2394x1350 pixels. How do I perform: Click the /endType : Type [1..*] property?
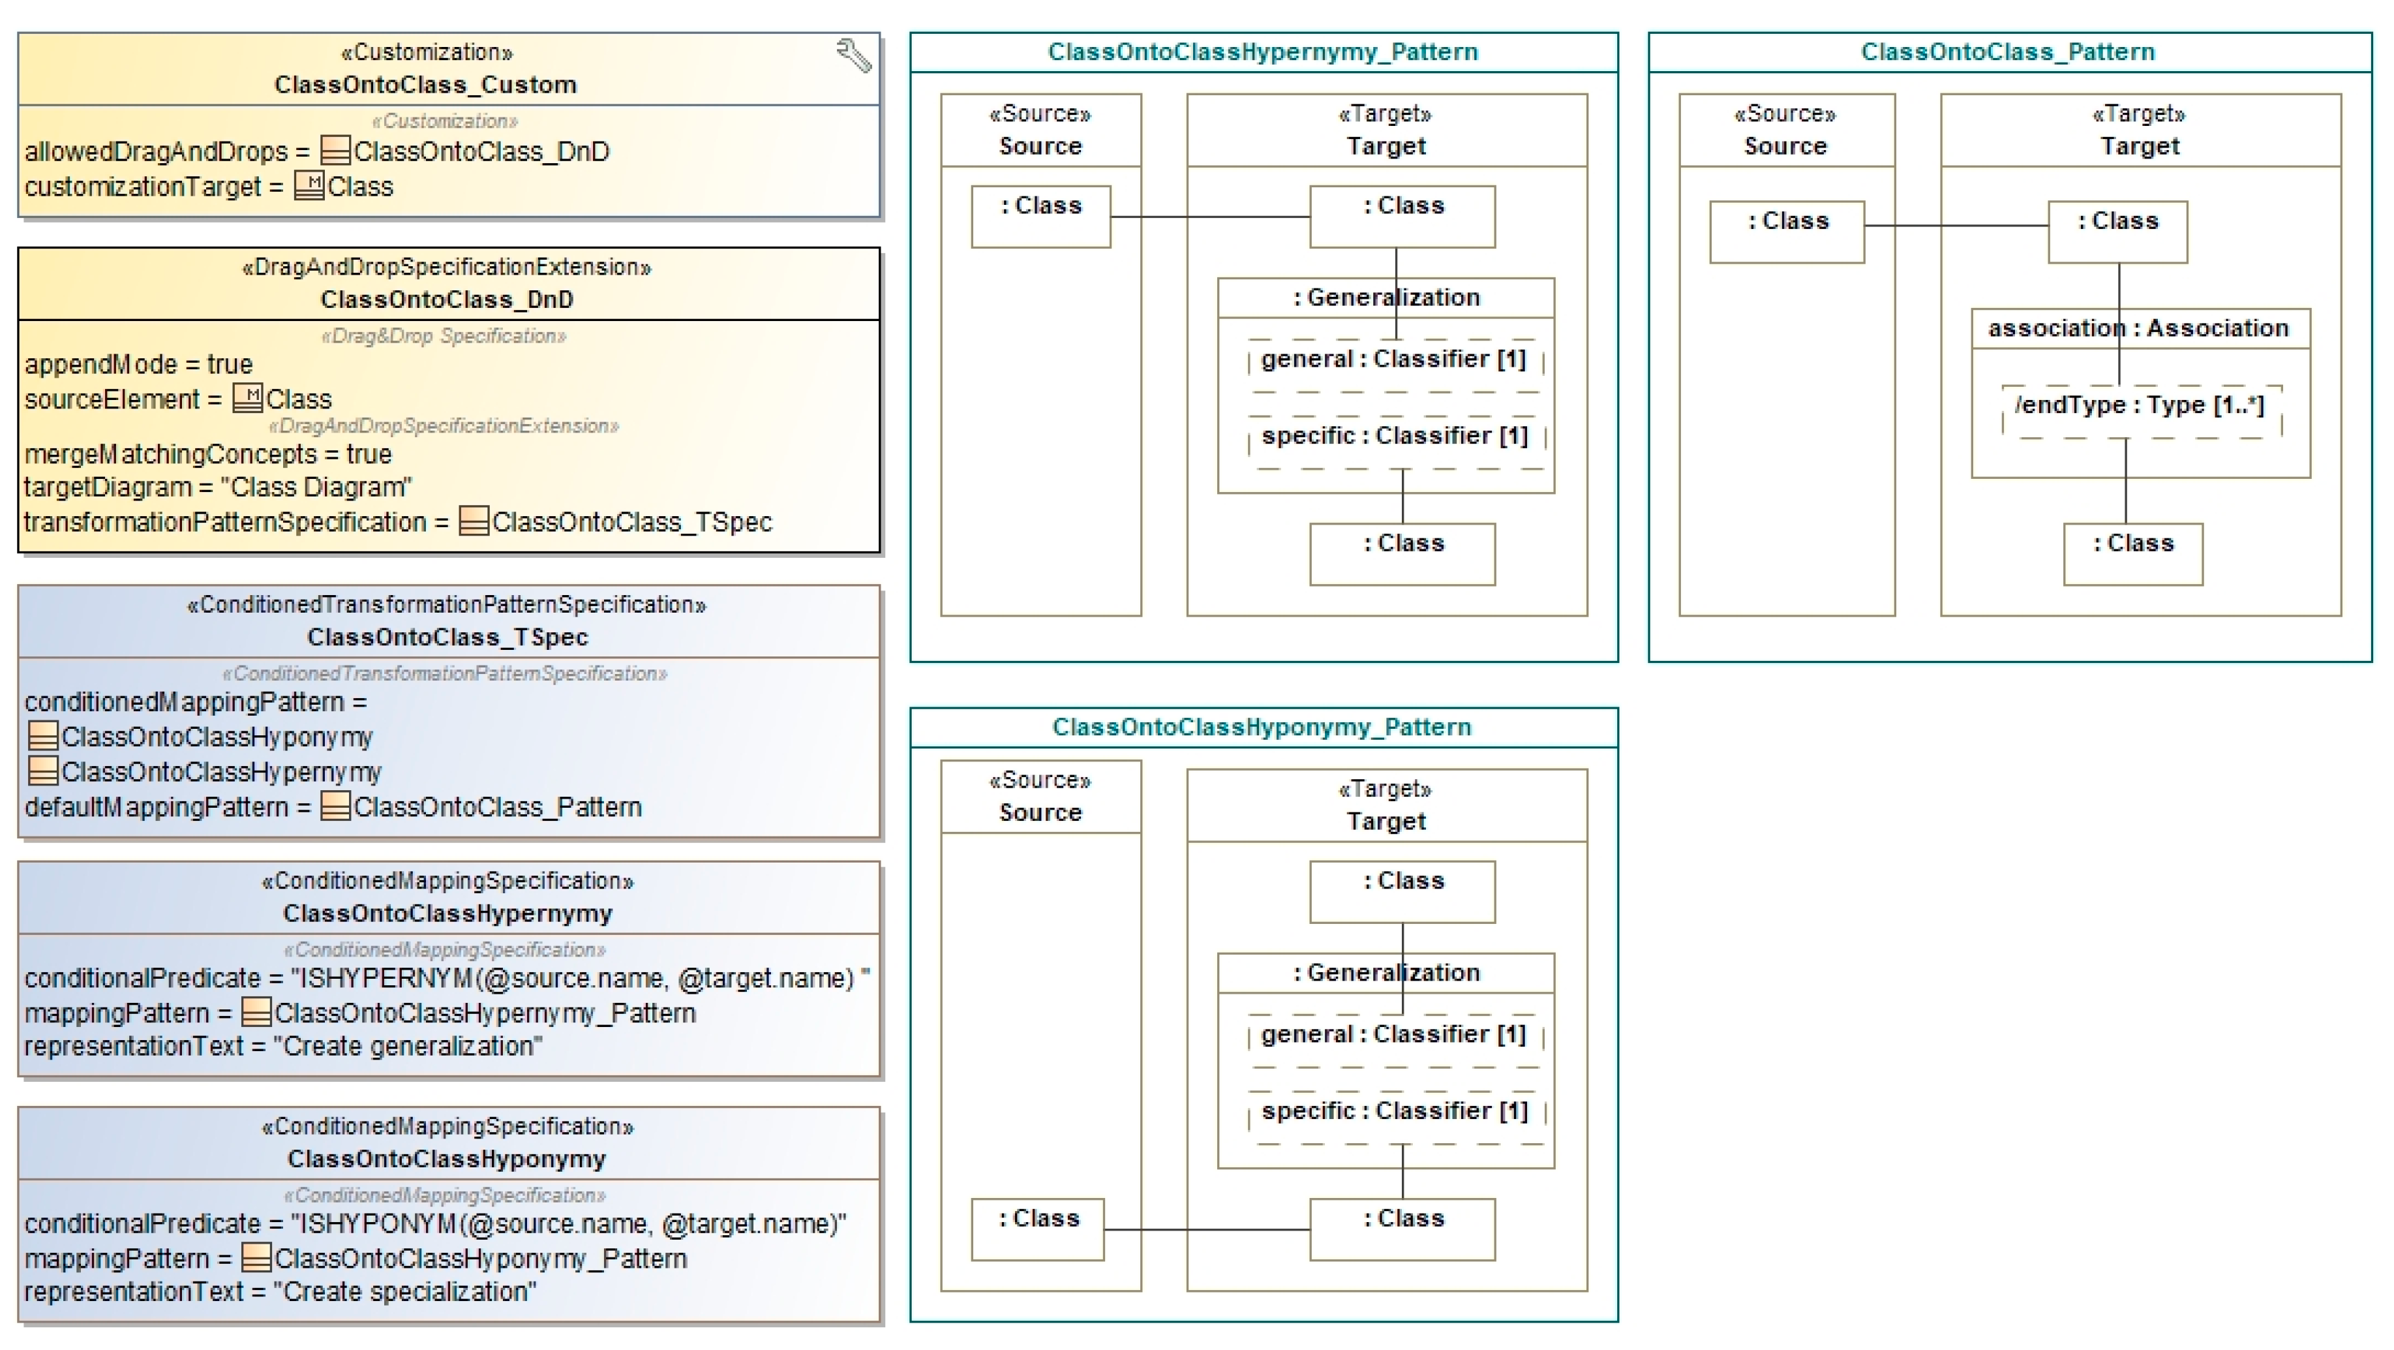(x=2140, y=407)
